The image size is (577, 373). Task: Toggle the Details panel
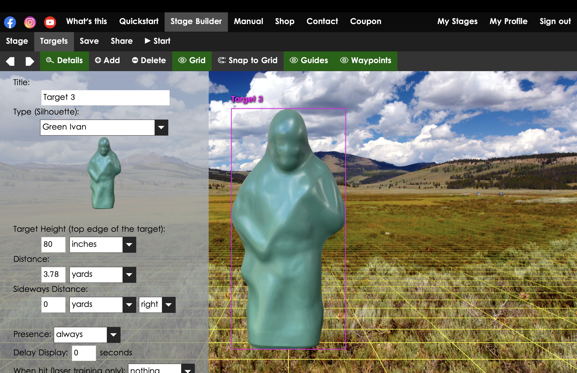click(x=64, y=61)
